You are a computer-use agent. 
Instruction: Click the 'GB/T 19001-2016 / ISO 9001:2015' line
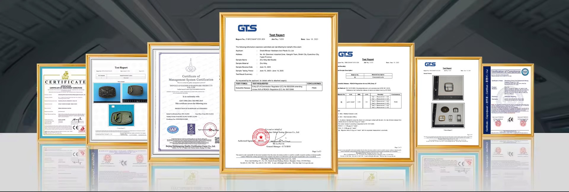tap(191, 101)
